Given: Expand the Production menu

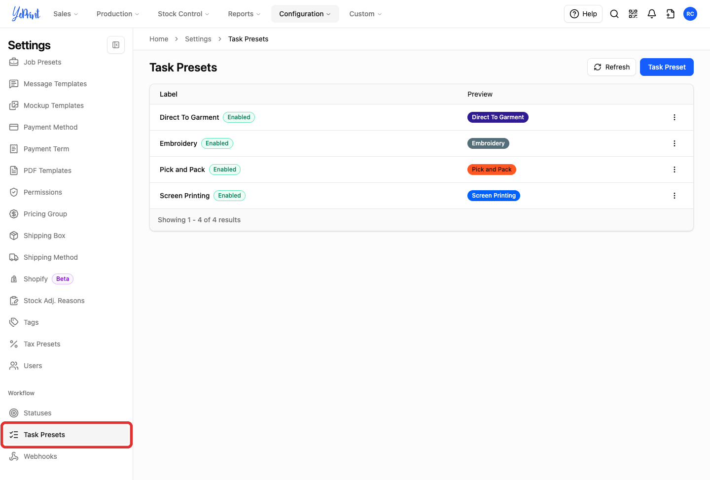Looking at the screenshot, I should pos(118,14).
